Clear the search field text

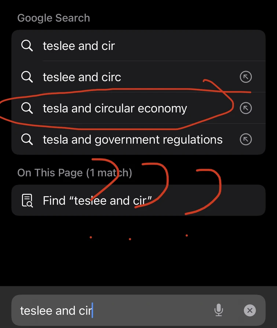coord(250,310)
